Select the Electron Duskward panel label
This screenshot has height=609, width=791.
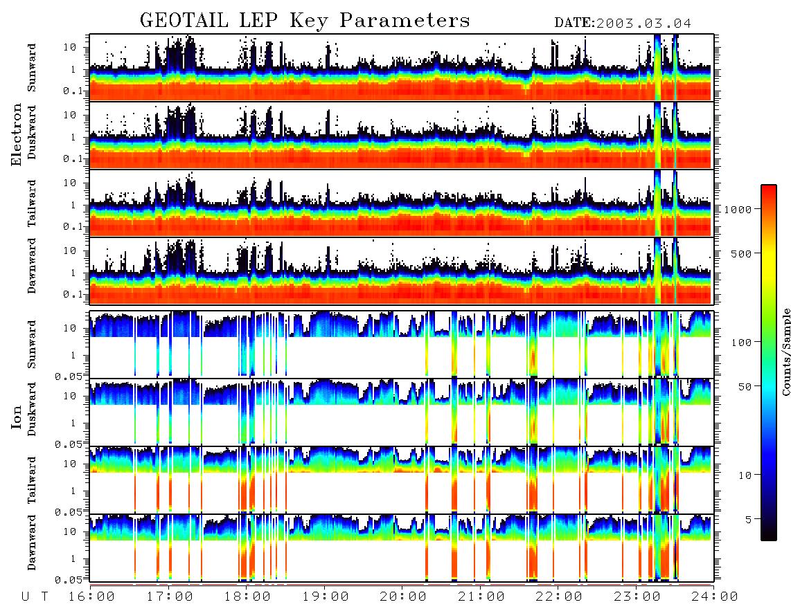coord(32,132)
